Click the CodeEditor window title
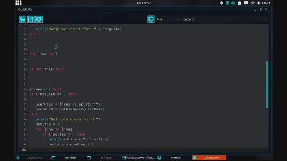 [25, 9]
